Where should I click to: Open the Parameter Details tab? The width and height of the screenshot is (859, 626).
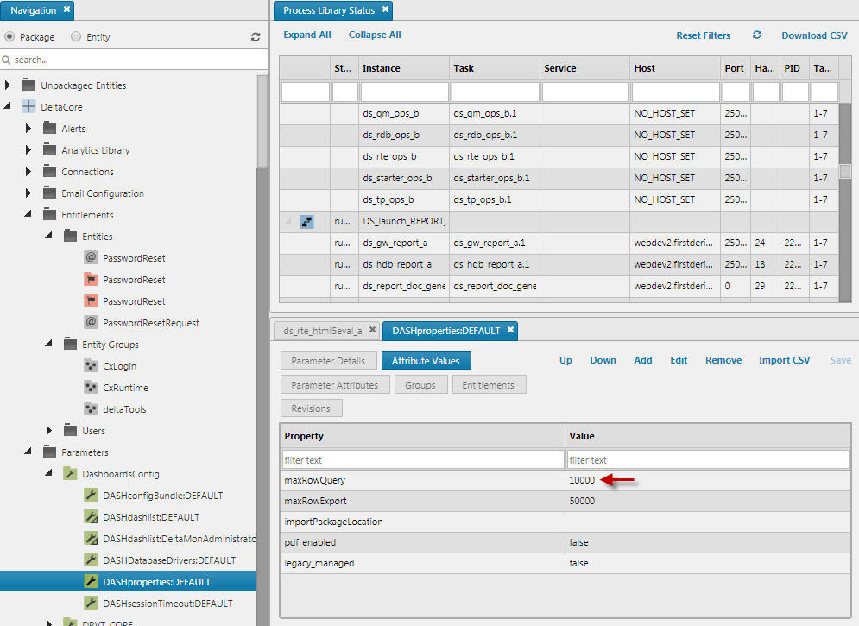(328, 361)
